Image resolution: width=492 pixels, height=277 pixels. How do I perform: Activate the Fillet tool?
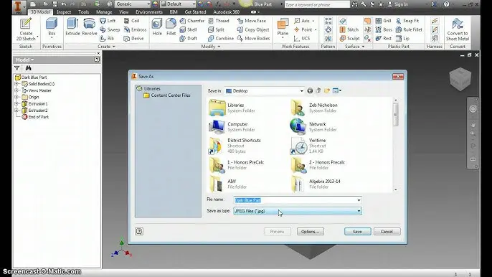(171, 27)
